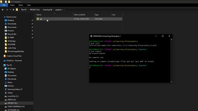Open Desktop under This PC
Viewport: 198px width, 111px height.
pos(11,72)
